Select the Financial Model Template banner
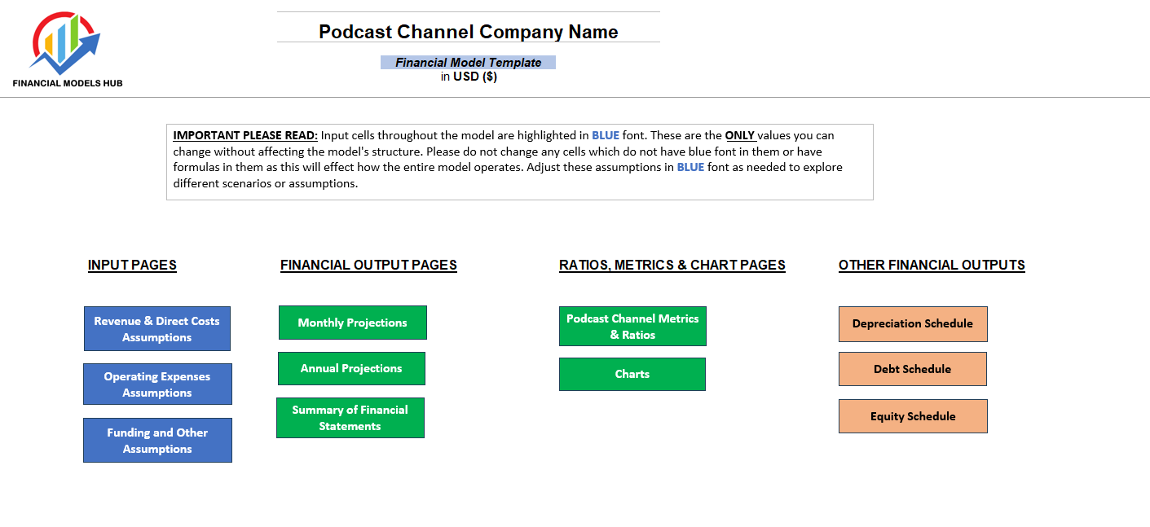Screen dimensions: 1150x527 (x=469, y=62)
